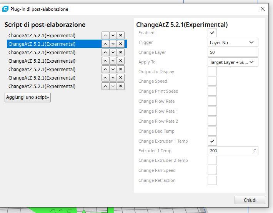Viewport: 273px width, 213px height.
Task: Remove the fourth ChangeAtZ script
Action: (121, 61)
